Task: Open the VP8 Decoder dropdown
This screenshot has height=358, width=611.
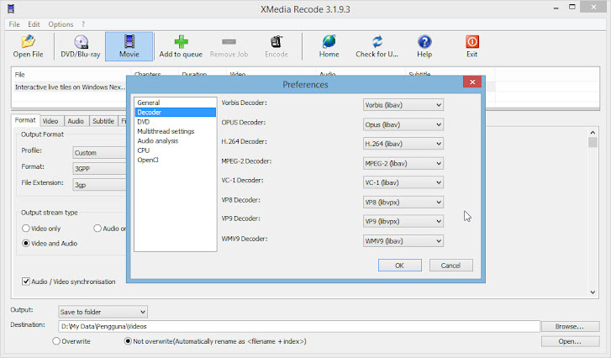Action: [403, 203]
